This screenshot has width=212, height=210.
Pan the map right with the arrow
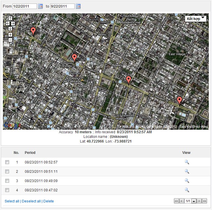pyautogui.click(x=13, y=23)
